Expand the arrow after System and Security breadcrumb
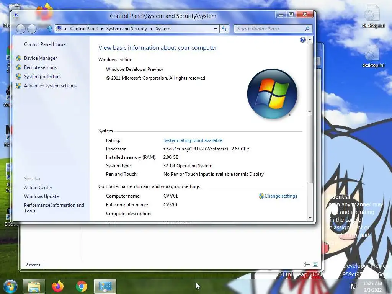 [152, 29]
